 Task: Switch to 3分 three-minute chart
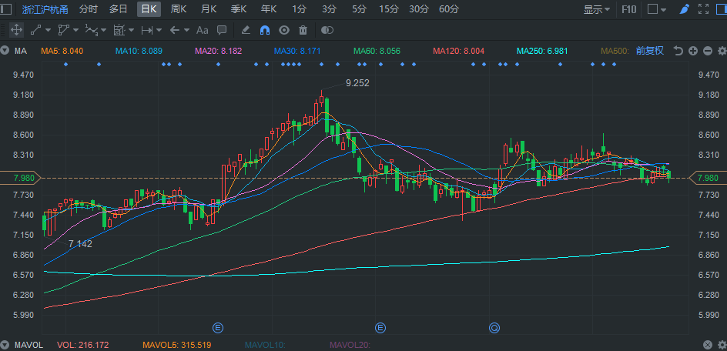[x=329, y=8]
